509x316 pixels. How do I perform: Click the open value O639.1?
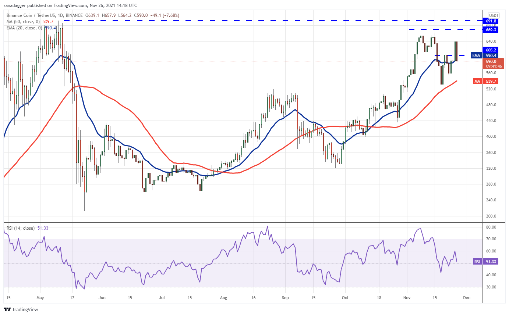coord(92,15)
